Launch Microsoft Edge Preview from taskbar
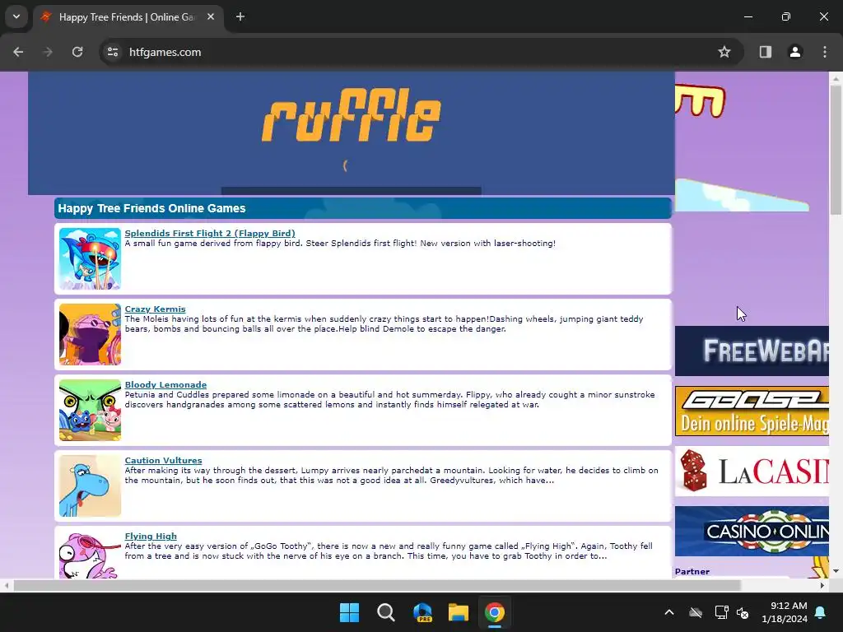 click(422, 612)
